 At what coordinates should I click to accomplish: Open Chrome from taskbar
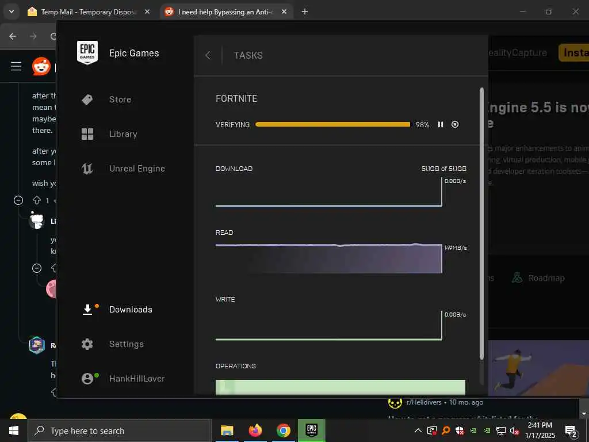click(x=283, y=430)
